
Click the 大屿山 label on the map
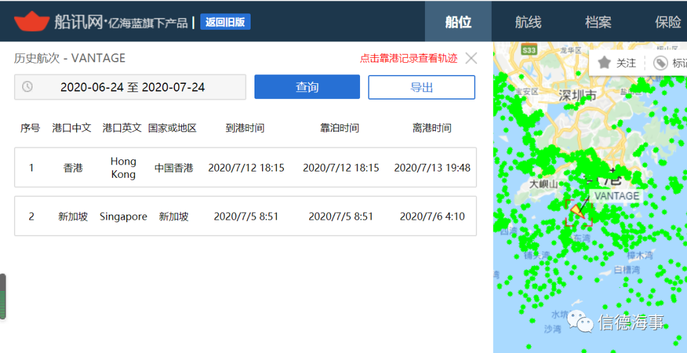click(544, 184)
